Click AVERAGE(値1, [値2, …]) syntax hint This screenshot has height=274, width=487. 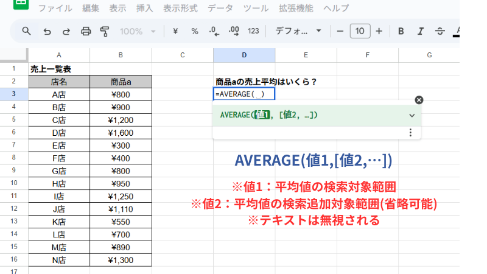click(269, 115)
